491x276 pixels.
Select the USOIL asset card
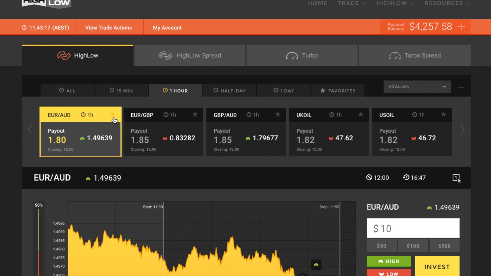[412, 132]
